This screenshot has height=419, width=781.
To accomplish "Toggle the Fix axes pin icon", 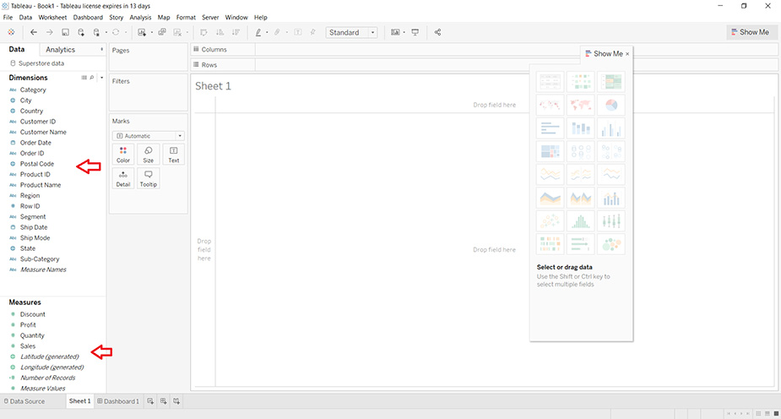I will point(312,32).
